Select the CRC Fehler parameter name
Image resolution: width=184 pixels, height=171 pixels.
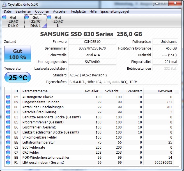click(31, 152)
